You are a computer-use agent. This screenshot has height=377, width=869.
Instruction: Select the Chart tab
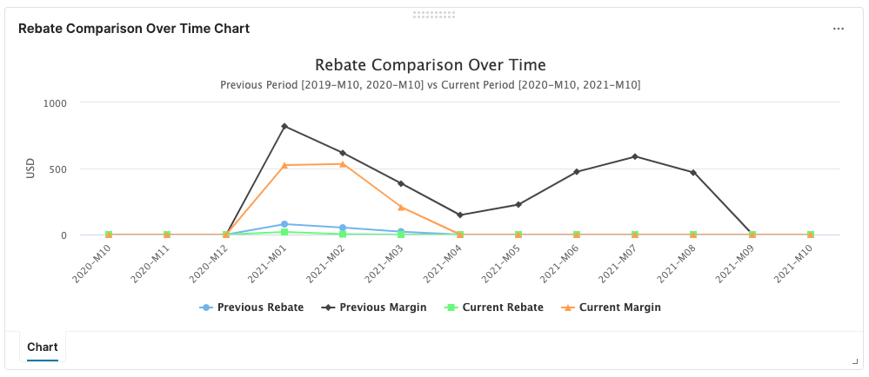click(x=43, y=347)
